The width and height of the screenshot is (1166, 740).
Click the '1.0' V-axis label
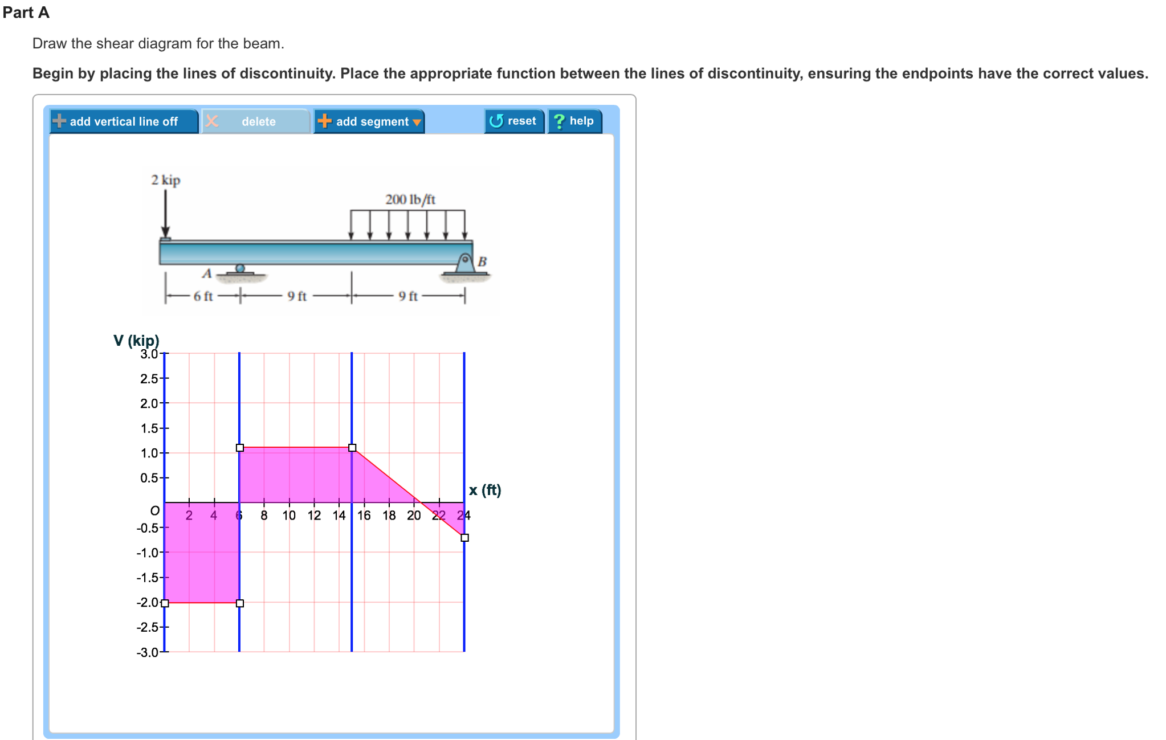click(x=149, y=453)
